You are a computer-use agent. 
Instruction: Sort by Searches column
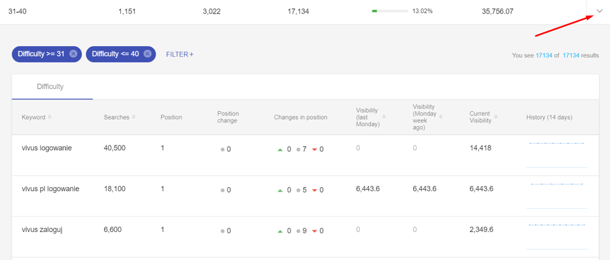pos(134,117)
